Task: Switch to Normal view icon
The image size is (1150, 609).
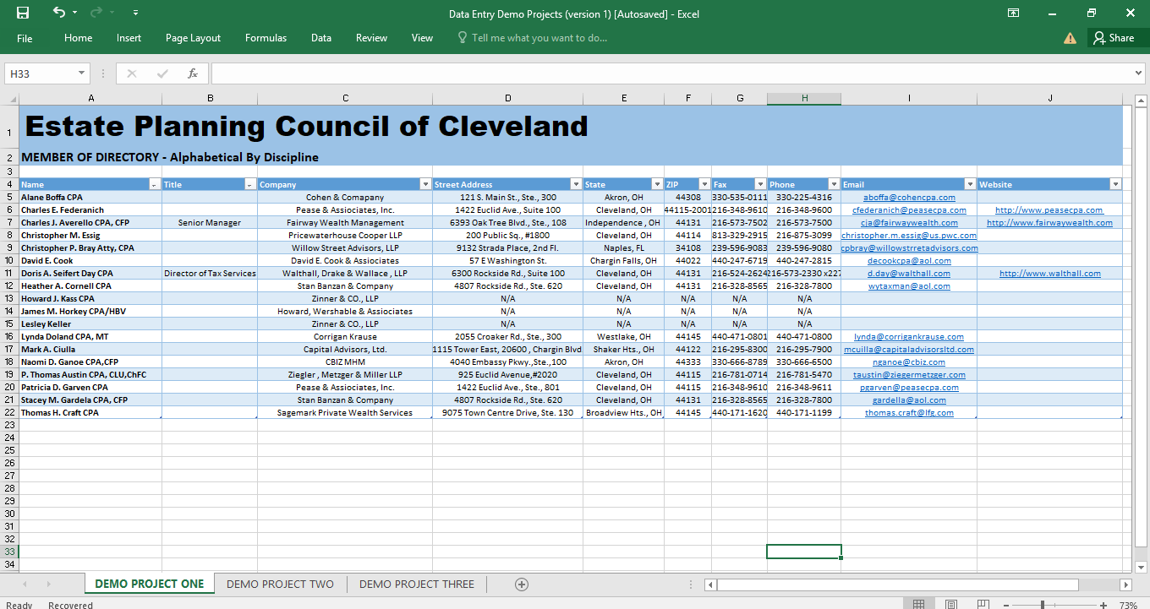Action: pyautogui.click(x=919, y=605)
